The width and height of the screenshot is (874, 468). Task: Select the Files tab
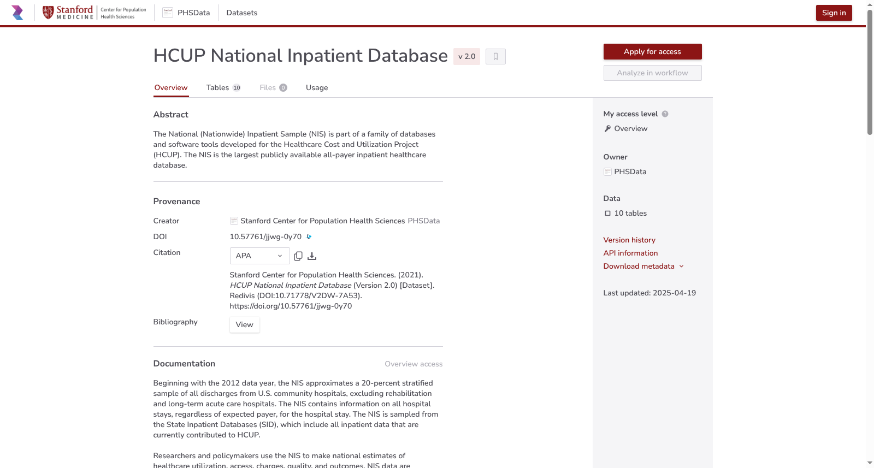[x=273, y=88]
